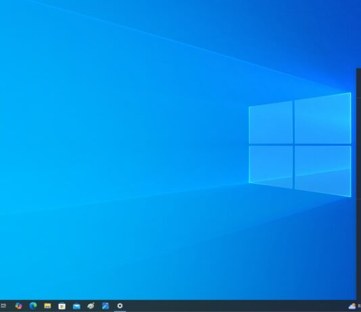
Task: Open the weather cloud widget in tray
Action: 352,306
